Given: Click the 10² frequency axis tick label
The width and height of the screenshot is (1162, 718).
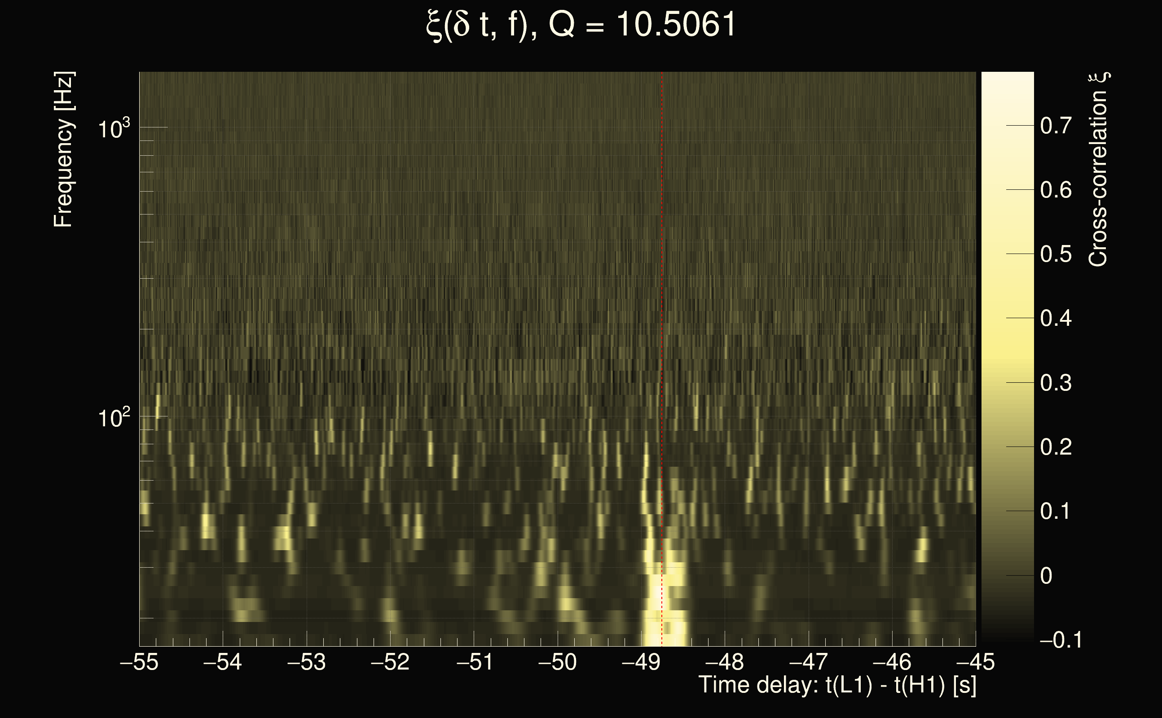Looking at the screenshot, I should 114,418.
